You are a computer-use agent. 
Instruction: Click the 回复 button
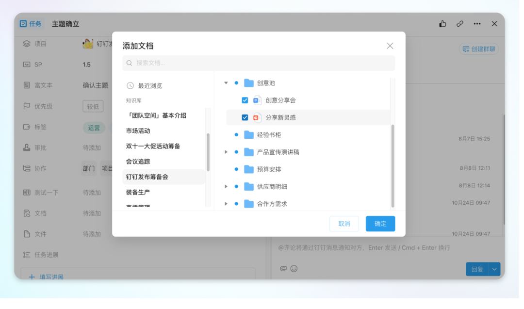[x=477, y=269]
